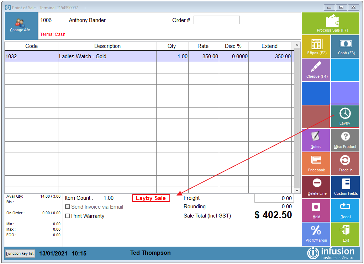364x264 pixels.
Task: Click inside the Order # field
Action: coord(216,20)
